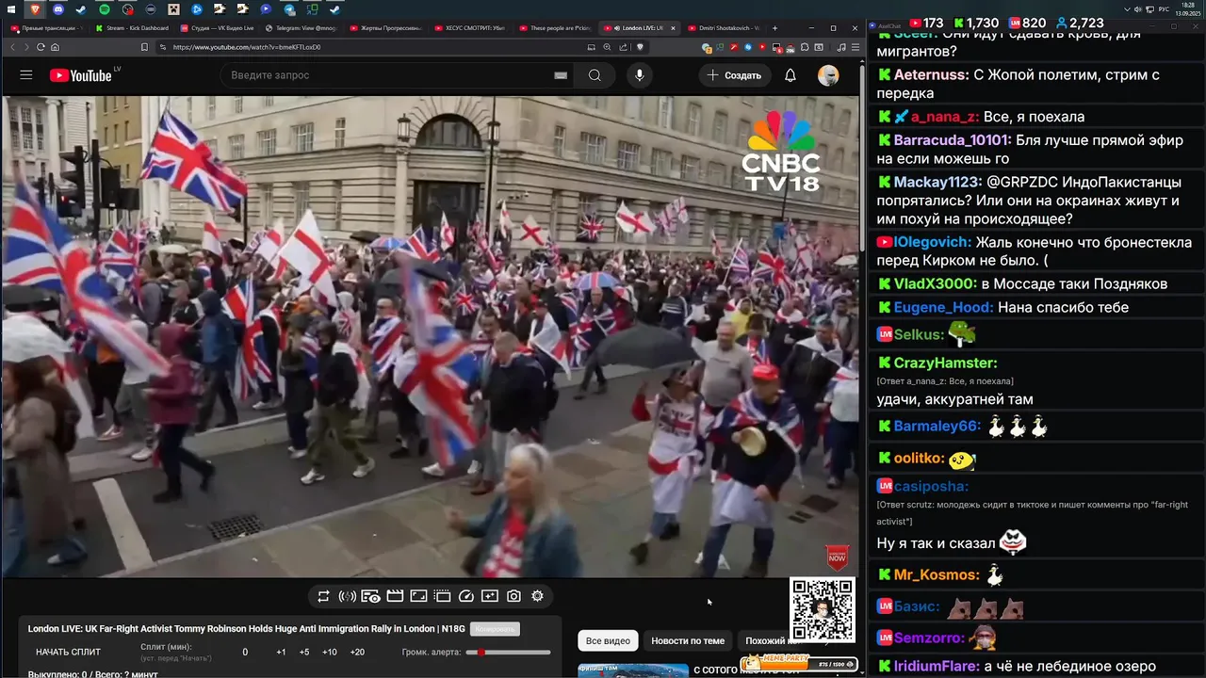This screenshot has height=678, width=1206.
Task: Switch to the Dmitri Shostakovich tab
Action: pos(724,28)
